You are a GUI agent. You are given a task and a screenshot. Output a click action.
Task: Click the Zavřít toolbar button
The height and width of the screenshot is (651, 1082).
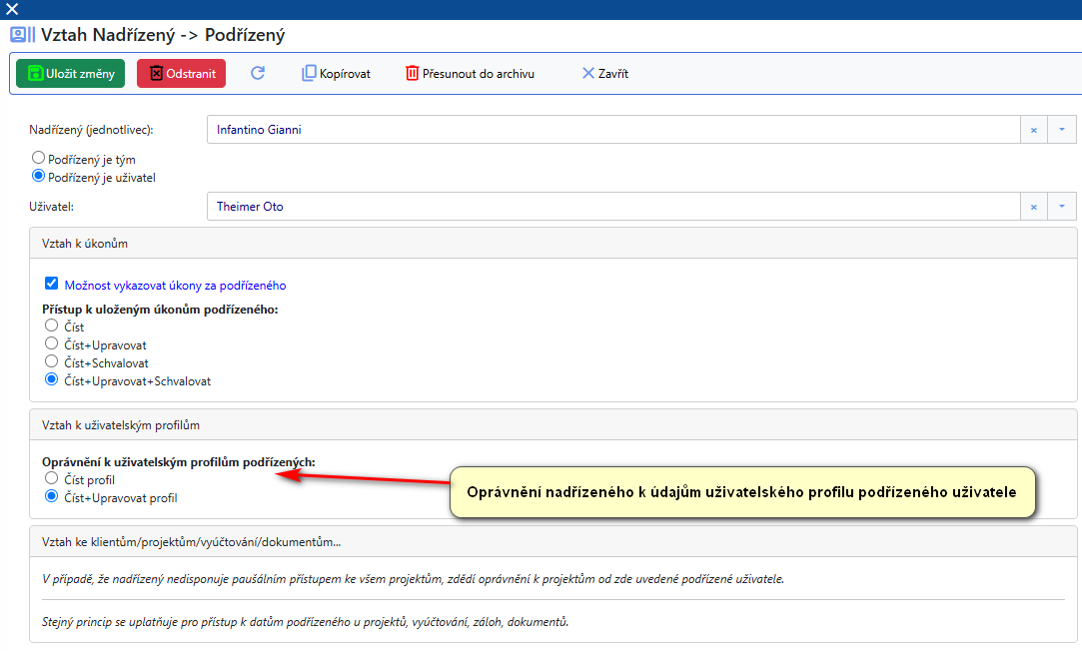[x=604, y=73]
